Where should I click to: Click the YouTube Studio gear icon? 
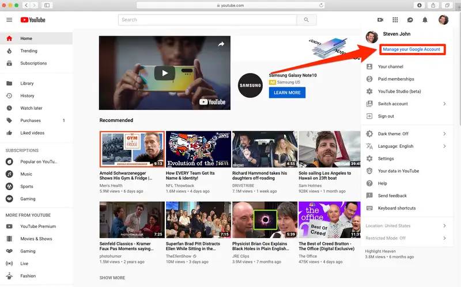pyautogui.click(x=369, y=91)
